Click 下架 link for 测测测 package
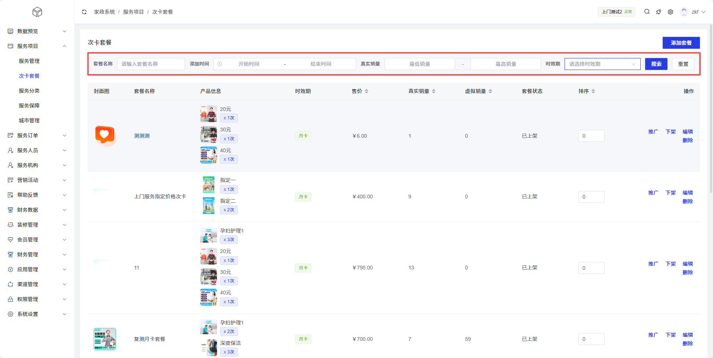Screen dimensions: 713x358 (670, 132)
